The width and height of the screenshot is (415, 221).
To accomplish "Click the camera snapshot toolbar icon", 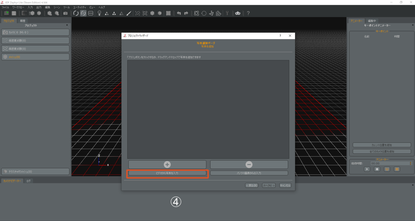I will 65,13.
